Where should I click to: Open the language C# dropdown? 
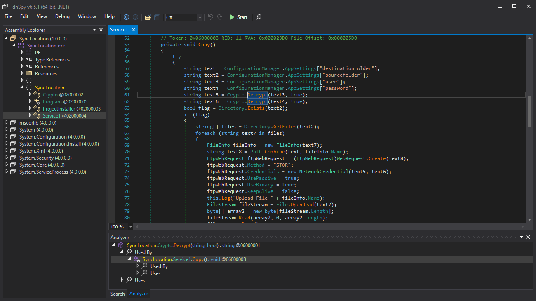pos(200,17)
